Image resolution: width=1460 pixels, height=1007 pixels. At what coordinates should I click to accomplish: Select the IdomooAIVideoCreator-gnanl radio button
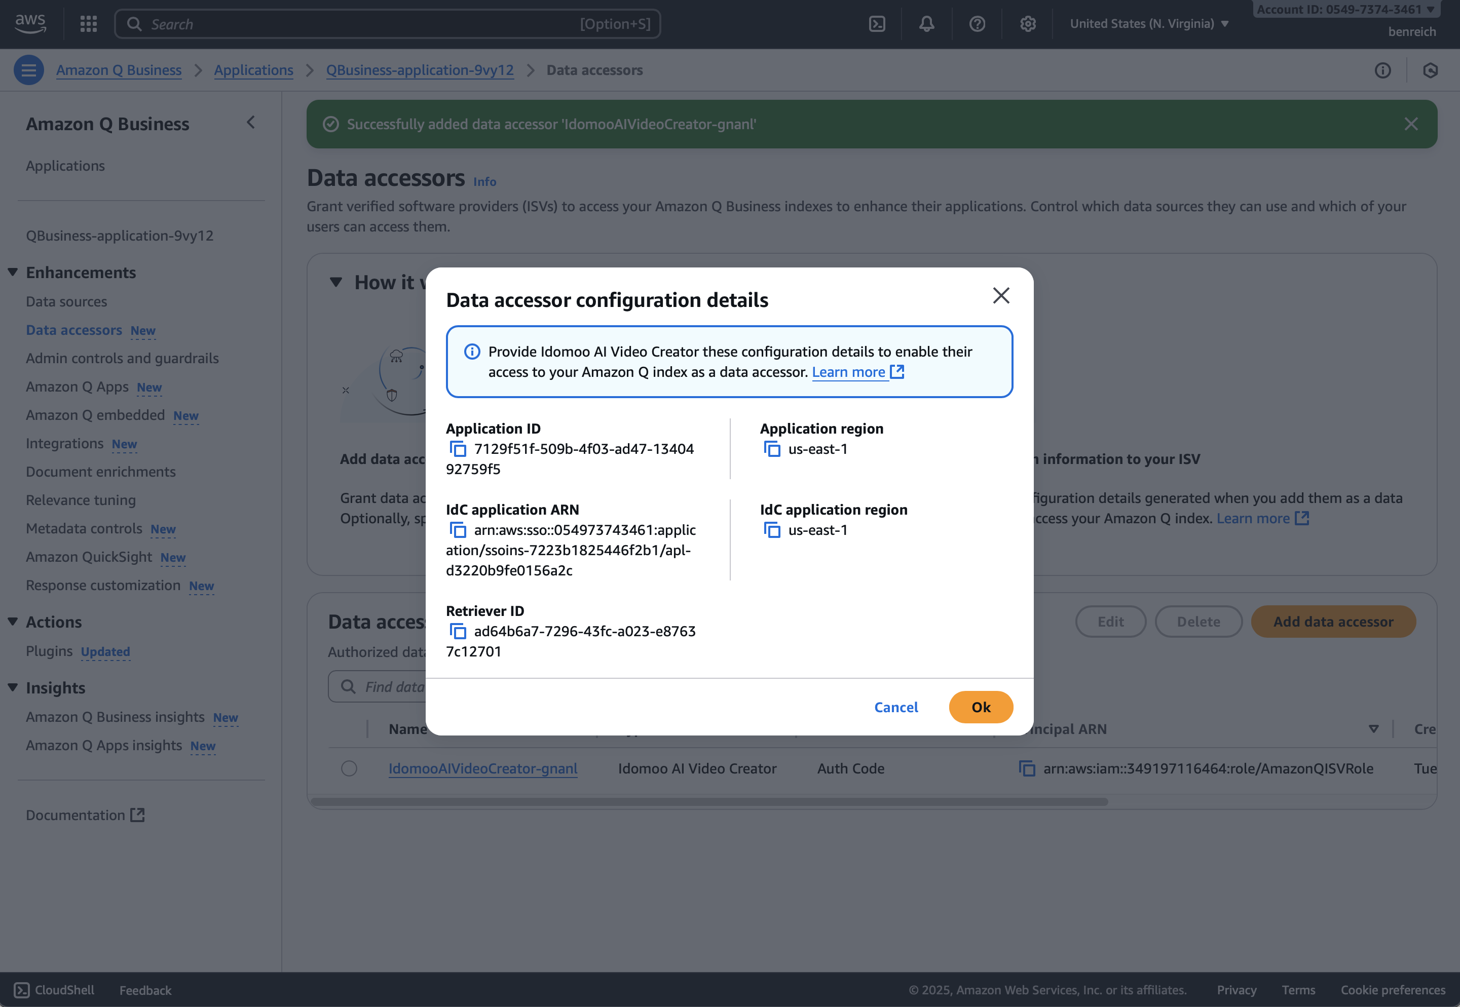[x=349, y=768]
